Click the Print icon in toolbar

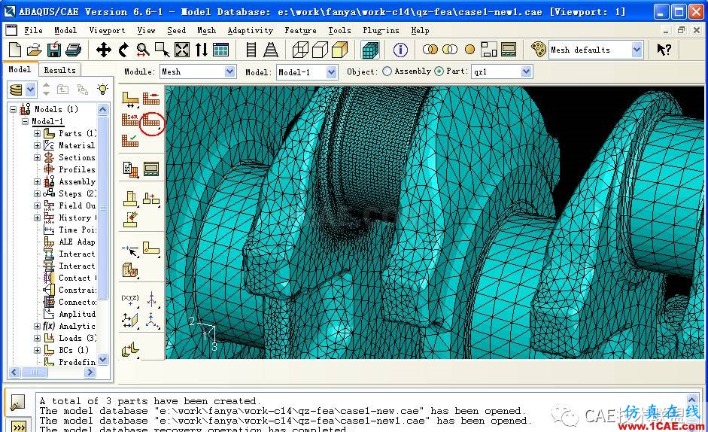coord(73,50)
